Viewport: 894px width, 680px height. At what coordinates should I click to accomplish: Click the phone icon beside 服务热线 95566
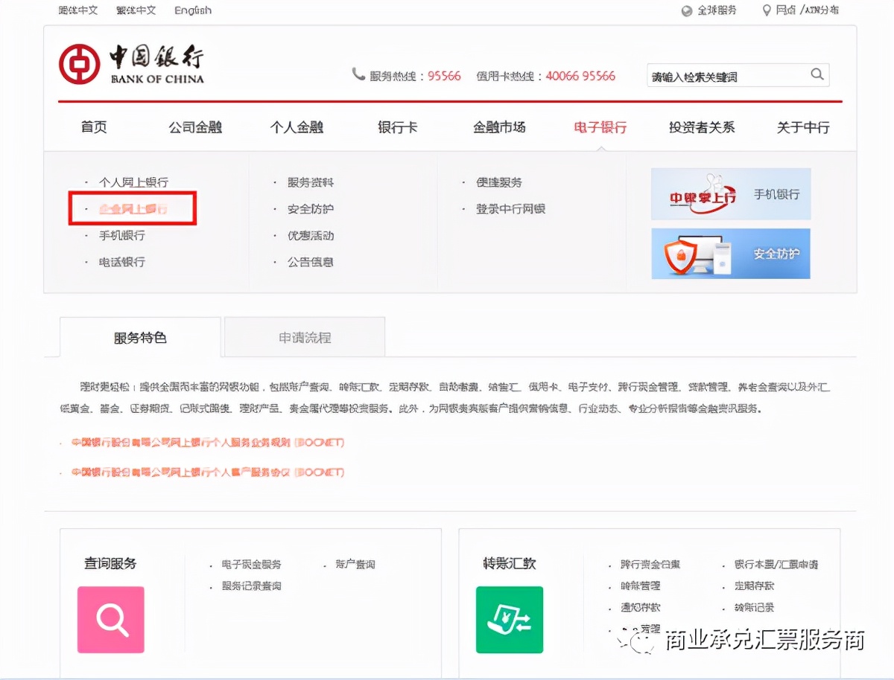356,74
